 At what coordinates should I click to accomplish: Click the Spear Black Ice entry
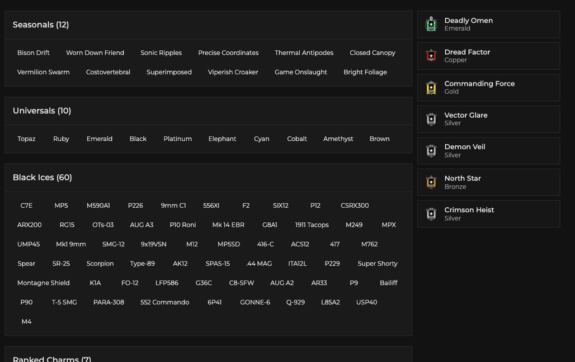tap(26, 264)
